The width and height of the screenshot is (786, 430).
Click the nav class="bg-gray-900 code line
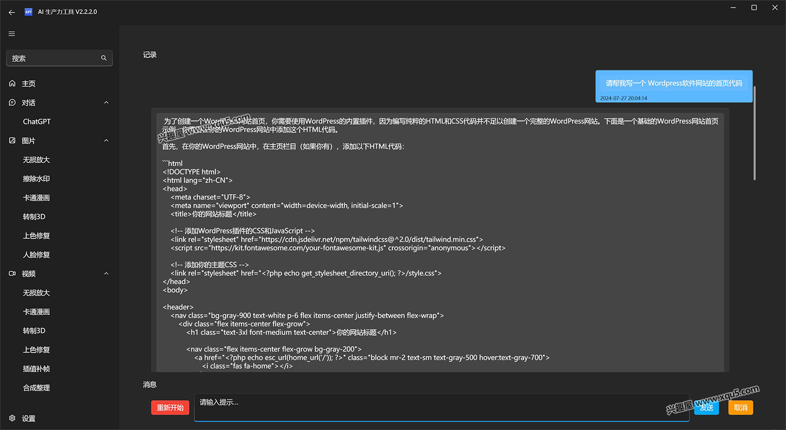coord(307,315)
